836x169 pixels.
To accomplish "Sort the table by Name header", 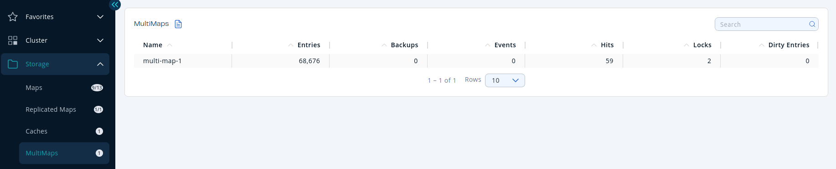I will click(x=153, y=45).
